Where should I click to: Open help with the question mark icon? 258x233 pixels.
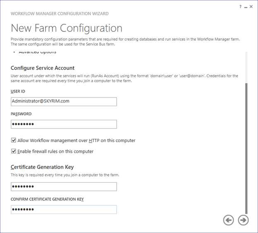click(x=240, y=7)
